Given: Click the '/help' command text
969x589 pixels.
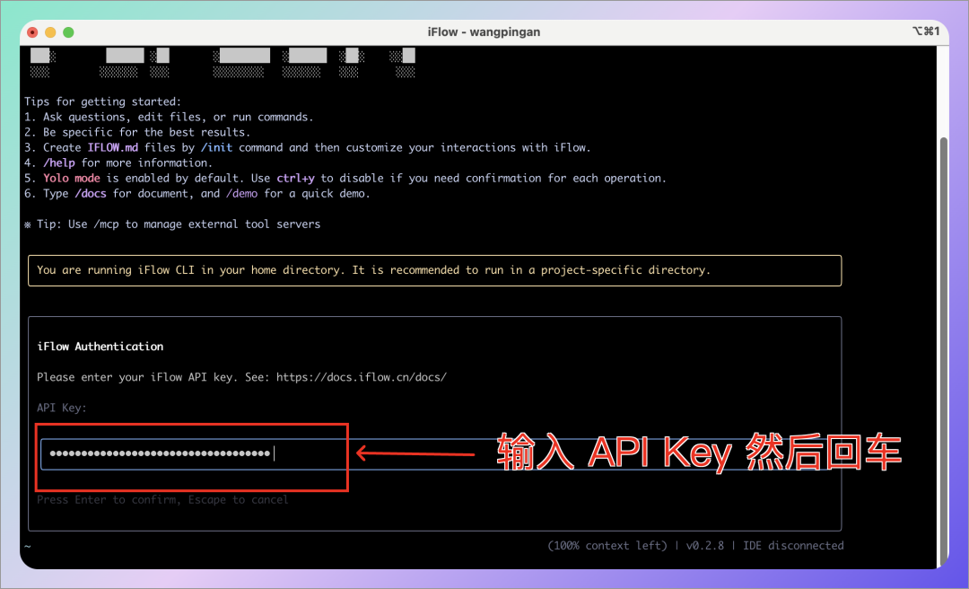Looking at the screenshot, I should tap(59, 163).
